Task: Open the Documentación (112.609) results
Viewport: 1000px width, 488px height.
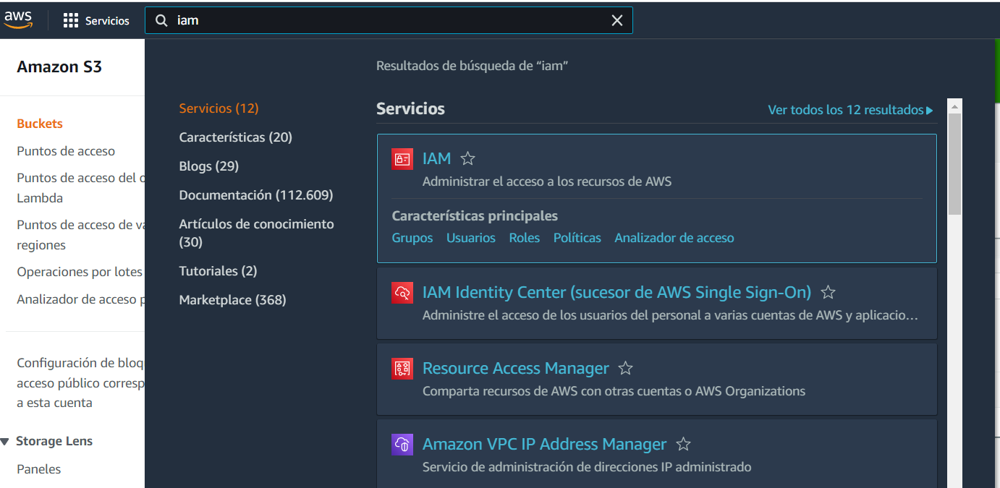Action: pos(256,194)
